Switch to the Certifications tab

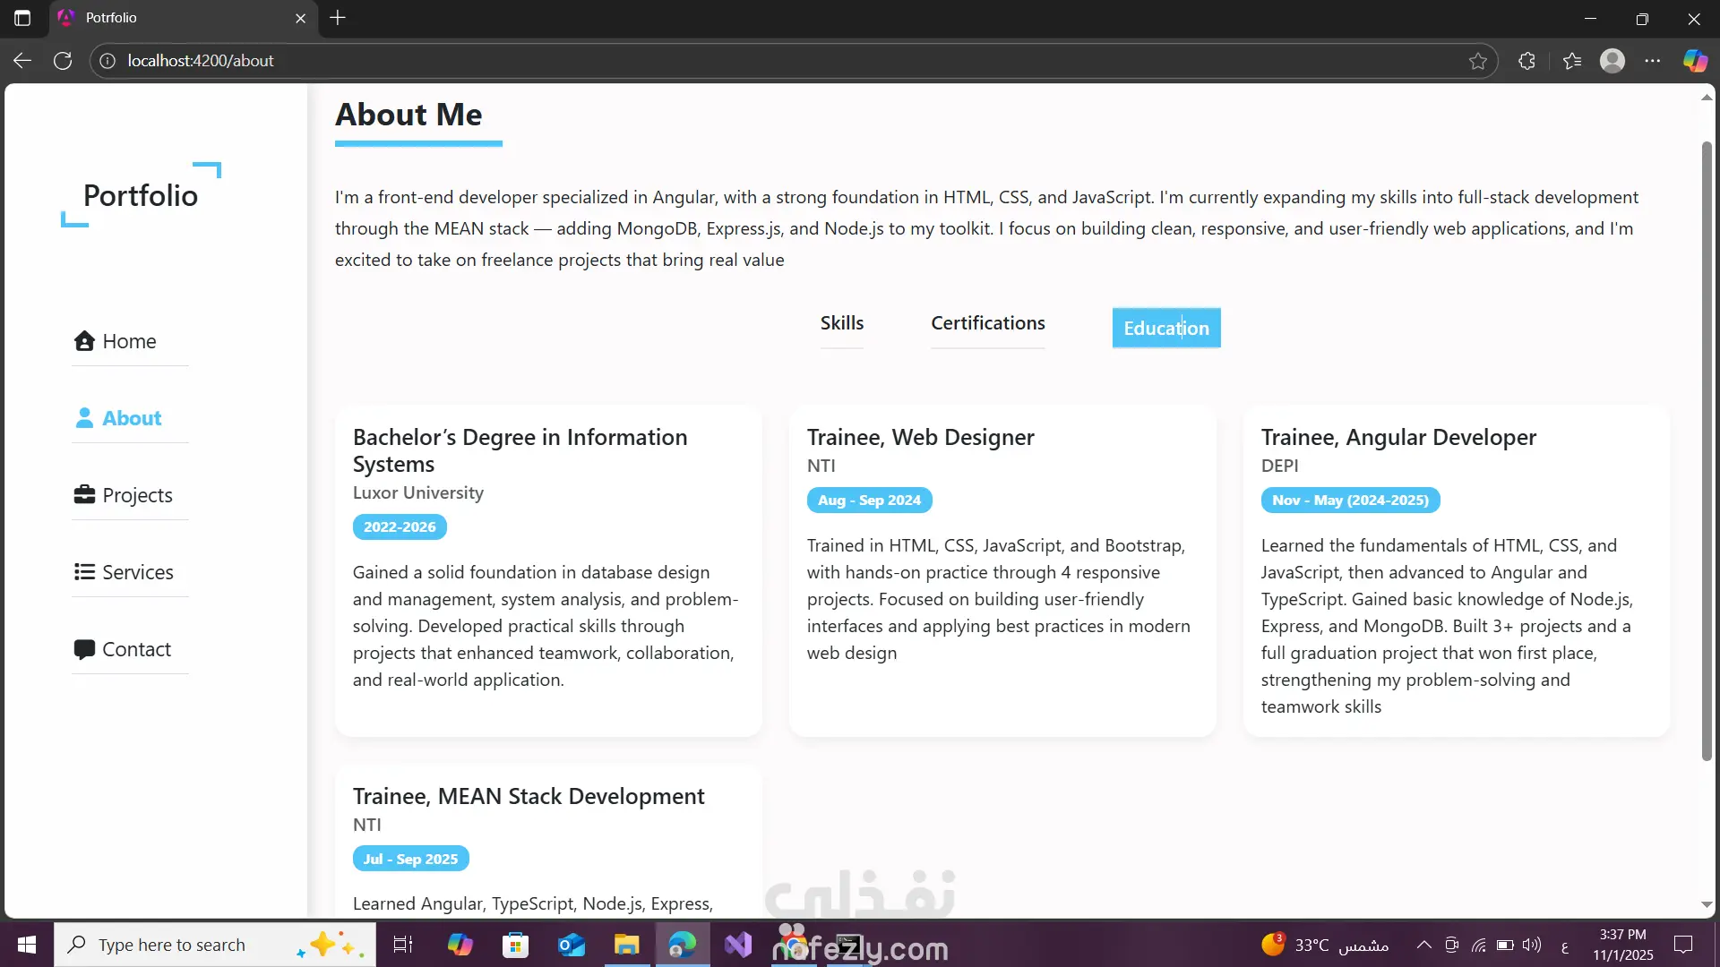click(x=987, y=323)
